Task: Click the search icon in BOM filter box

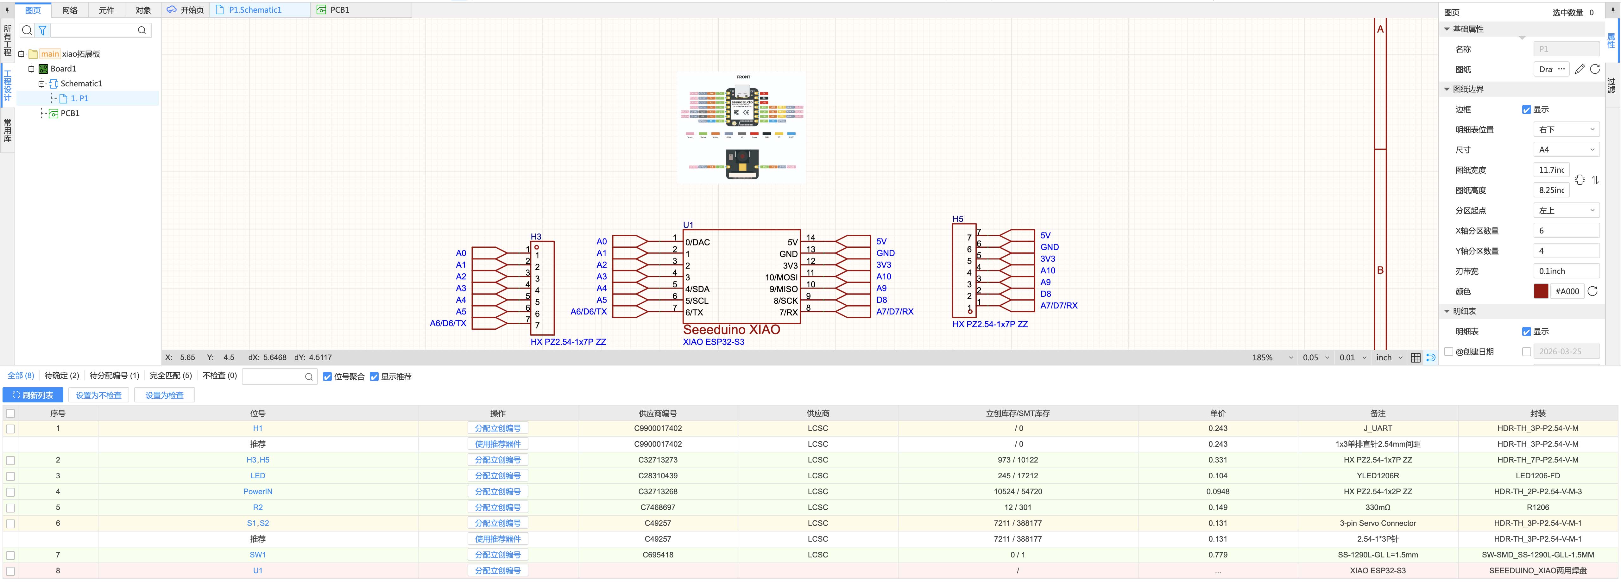Action: point(309,377)
